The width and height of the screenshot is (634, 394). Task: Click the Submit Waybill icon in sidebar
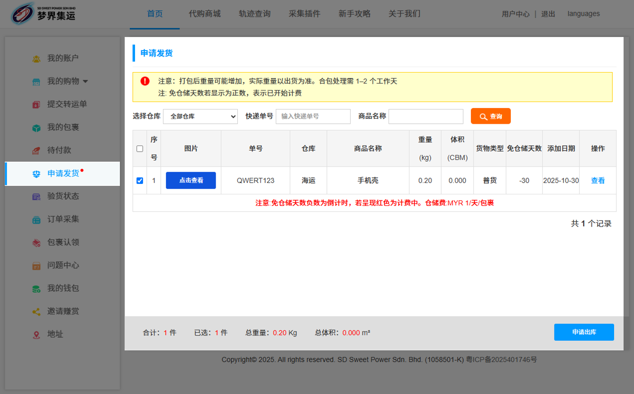[36, 104]
